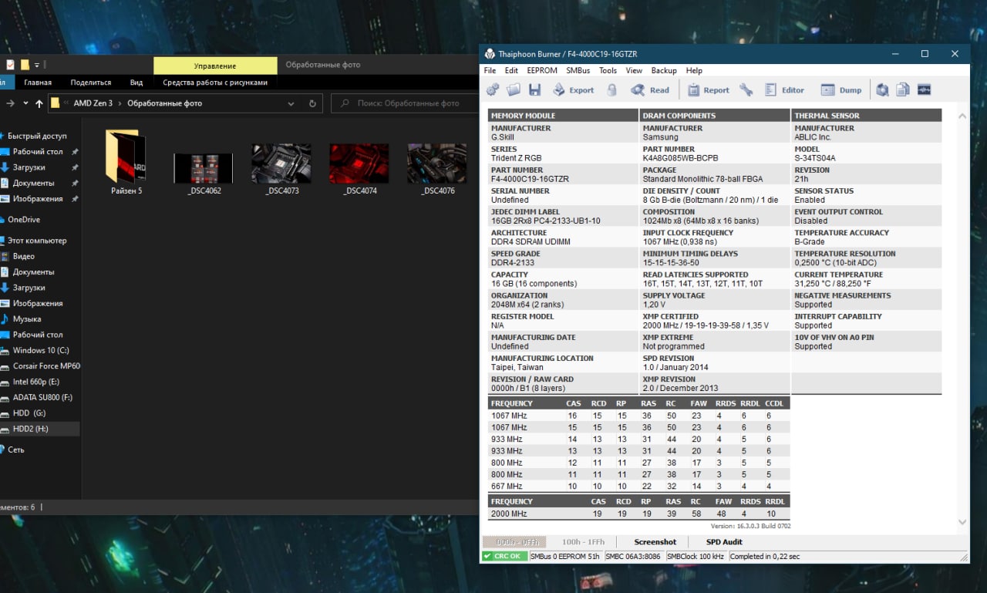This screenshot has height=593, width=987.
Task: Select DRAM part number K4A8G085WB-BCPB
Action: (x=680, y=158)
